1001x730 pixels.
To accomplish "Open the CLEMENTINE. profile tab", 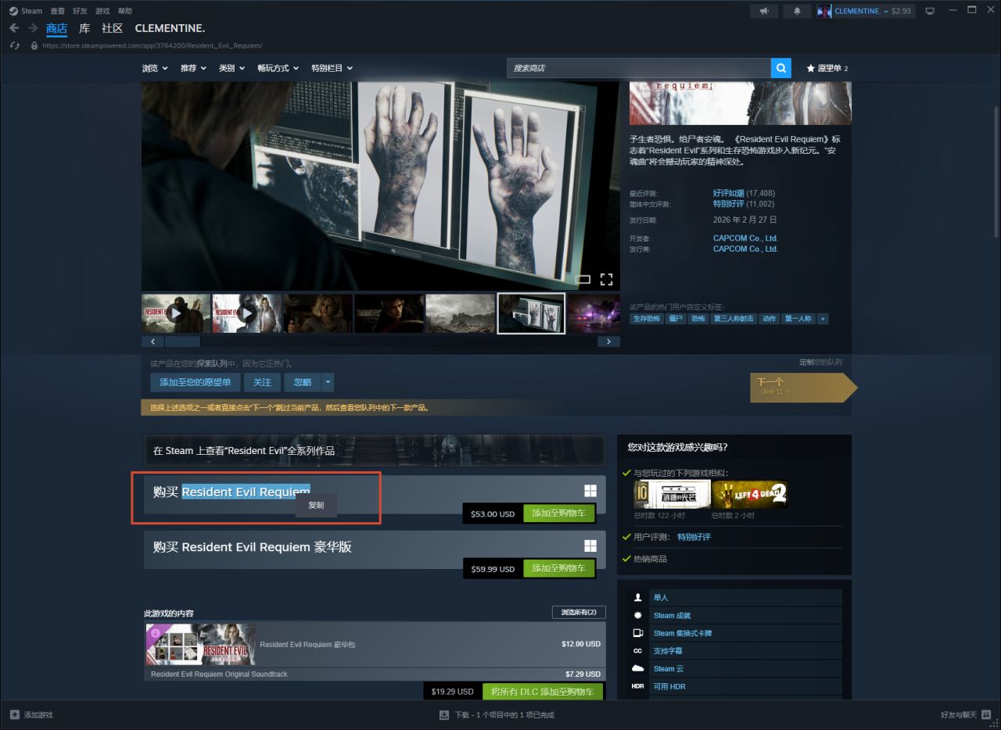I will coord(170,28).
